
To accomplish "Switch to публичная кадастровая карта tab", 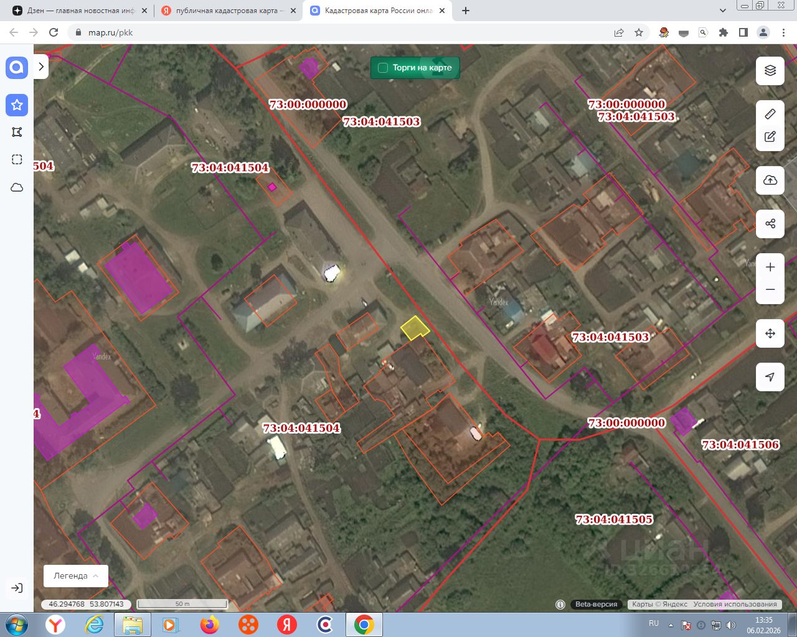I will click(228, 11).
